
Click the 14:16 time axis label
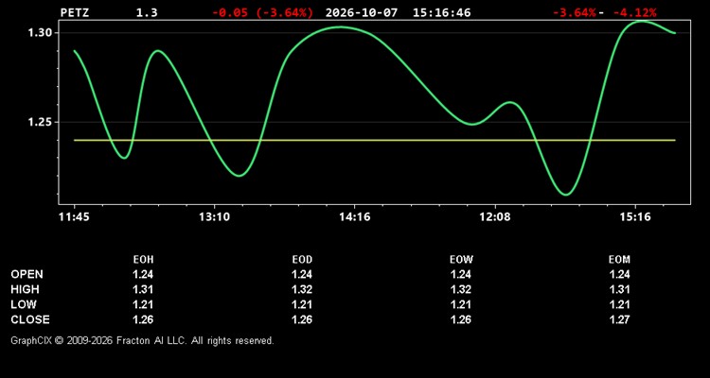[x=355, y=217]
